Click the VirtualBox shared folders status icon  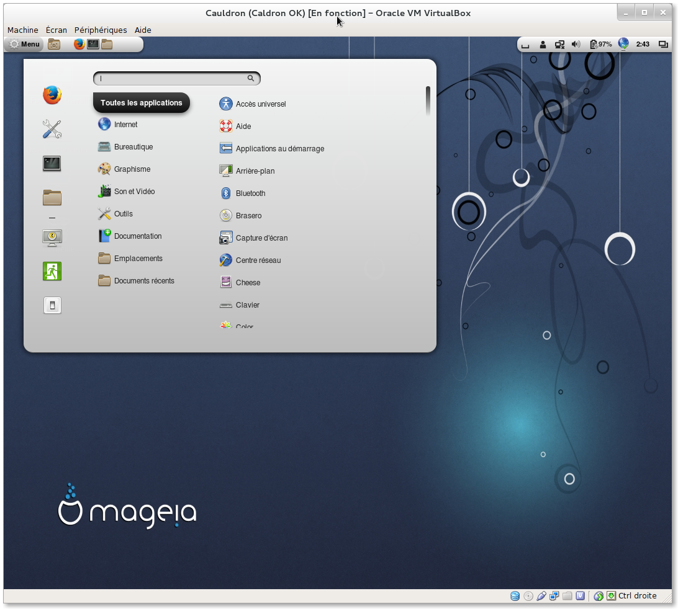click(x=567, y=596)
